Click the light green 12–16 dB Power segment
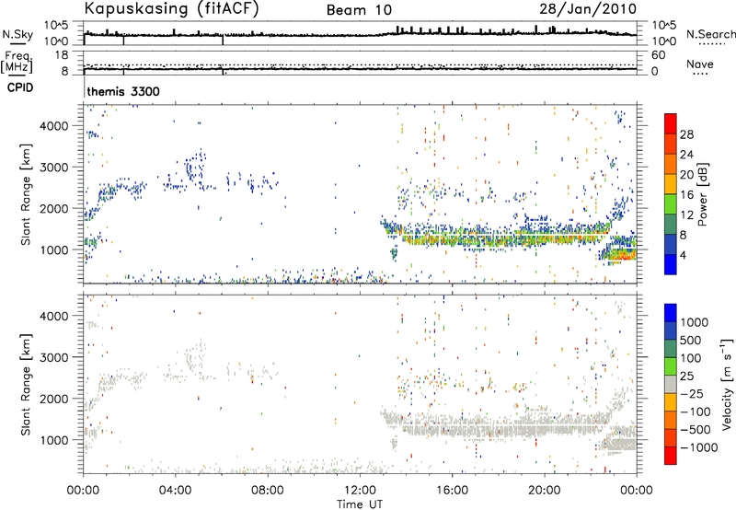This screenshot has height=510, width=736. click(671, 204)
